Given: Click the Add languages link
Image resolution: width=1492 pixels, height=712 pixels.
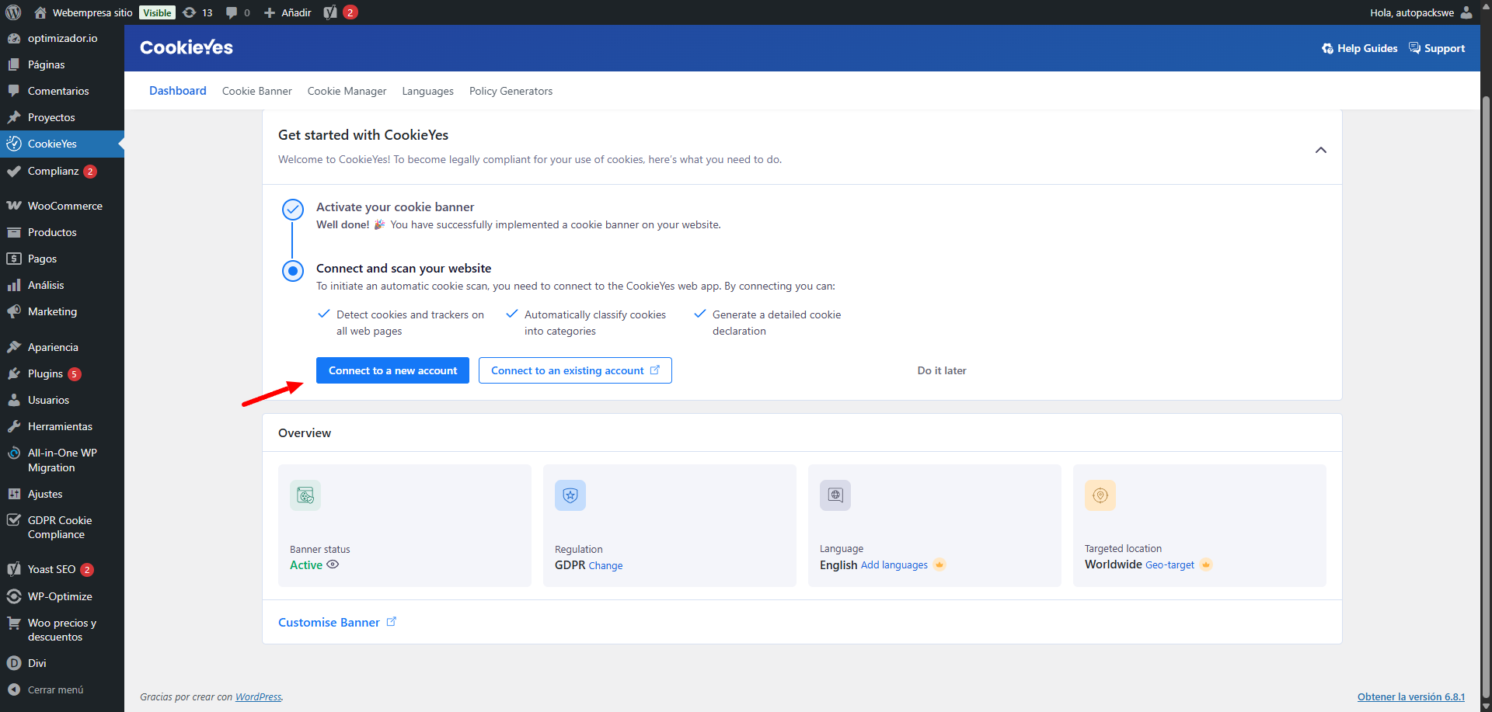Looking at the screenshot, I should pyautogui.click(x=894, y=564).
